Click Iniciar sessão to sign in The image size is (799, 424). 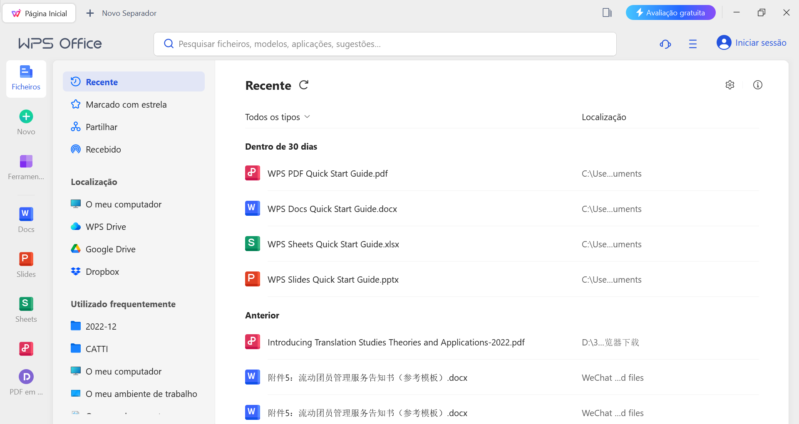tap(751, 43)
